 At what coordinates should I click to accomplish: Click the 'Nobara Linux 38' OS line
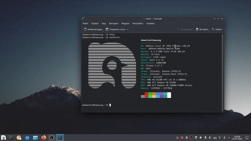point(165,46)
